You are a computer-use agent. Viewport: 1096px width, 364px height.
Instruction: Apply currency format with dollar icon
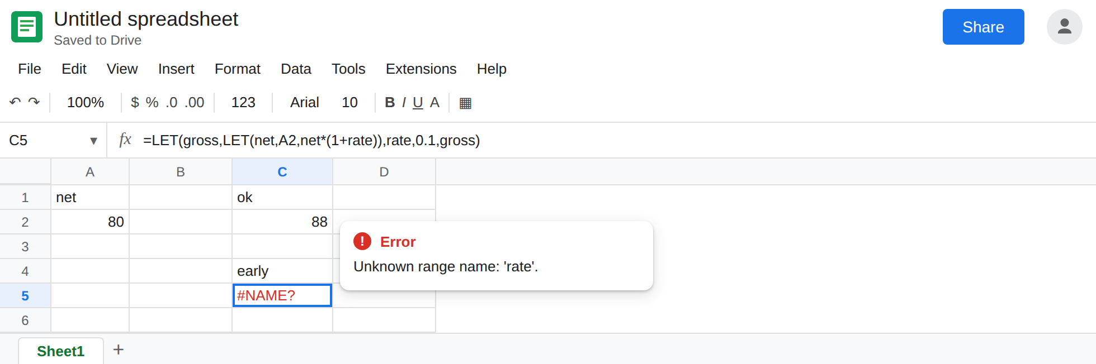[135, 103]
